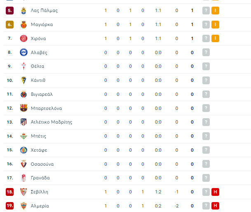Screen dimensions: 251x212
Task: Open the Θέλτα team page
Action: click(x=38, y=66)
